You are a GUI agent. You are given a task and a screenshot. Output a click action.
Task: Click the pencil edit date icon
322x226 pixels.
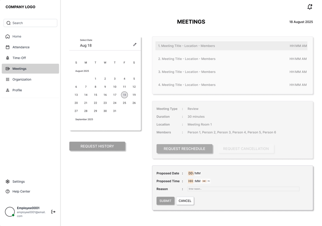coord(135,45)
